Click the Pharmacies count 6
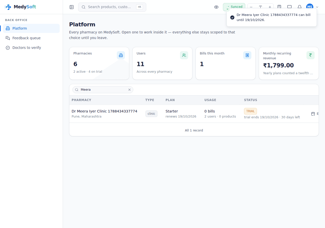Image resolution: width=325 pixels, height=228 pixels. 75,64
